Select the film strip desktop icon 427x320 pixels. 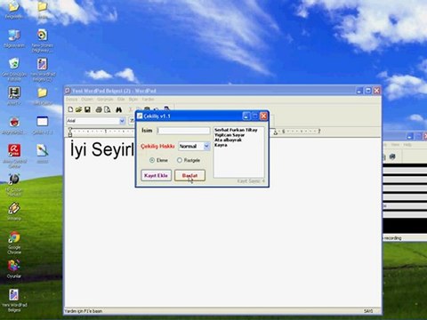click(14, 96)
